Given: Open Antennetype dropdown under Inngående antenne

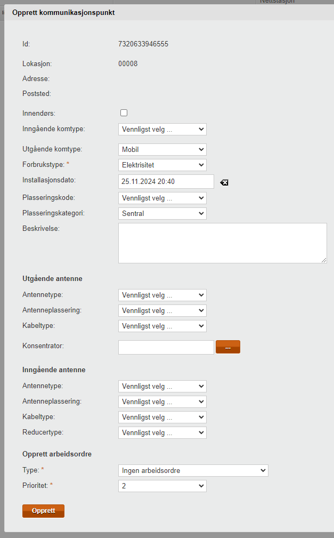Looking at the screenshot, I should [162, 387].
